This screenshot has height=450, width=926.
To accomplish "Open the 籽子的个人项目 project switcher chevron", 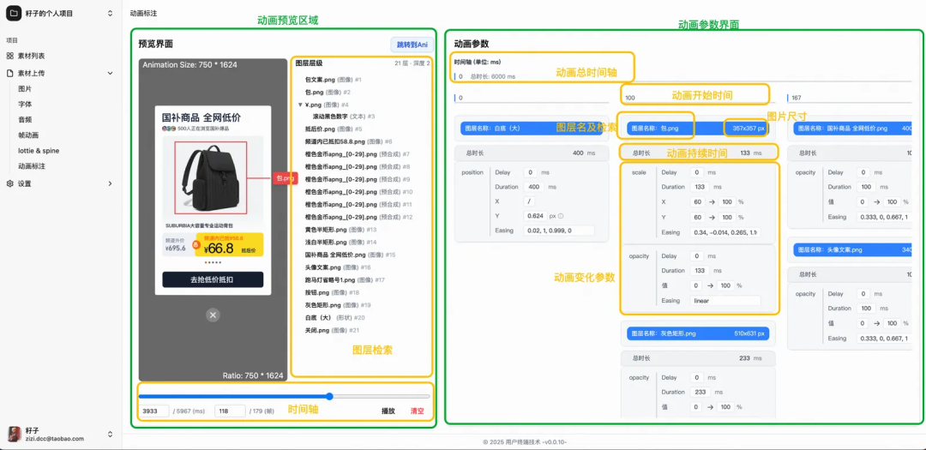I will [110, 14].
